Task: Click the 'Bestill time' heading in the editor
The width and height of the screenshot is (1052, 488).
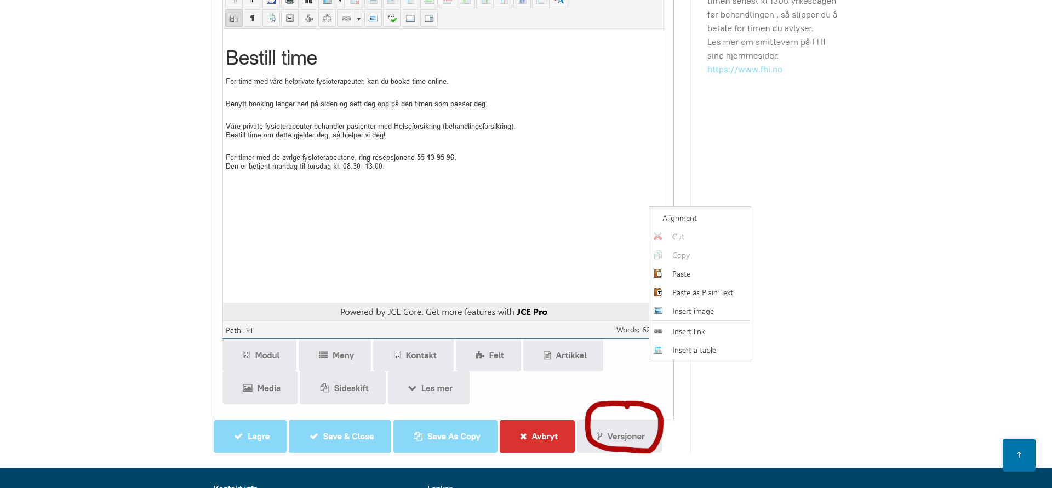Action: pos(272,58)
